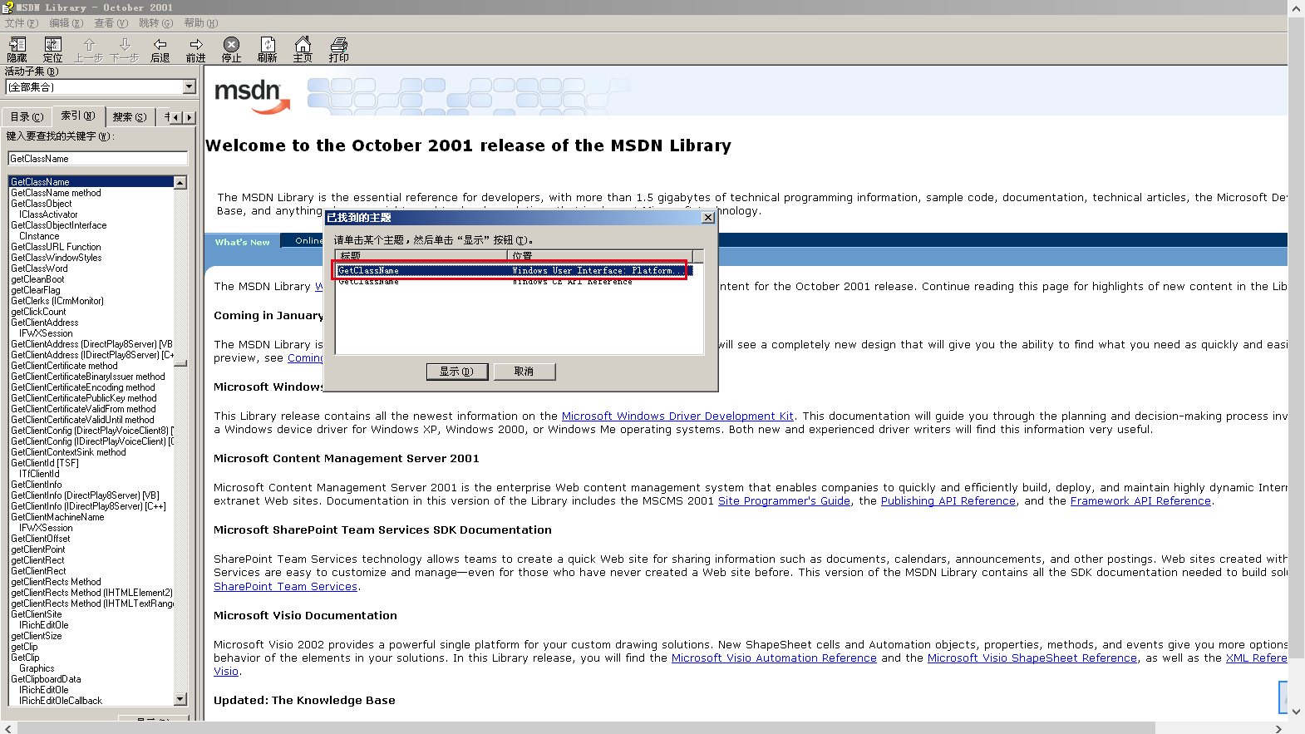Refresh the page with the 刷新 icon

(x=268, y=50)
